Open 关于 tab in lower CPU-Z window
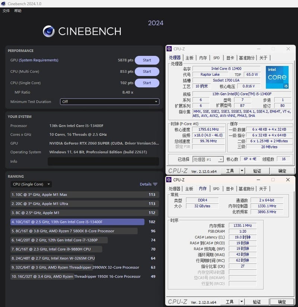Viewport: 298px width, 307px height. [263, 189]
